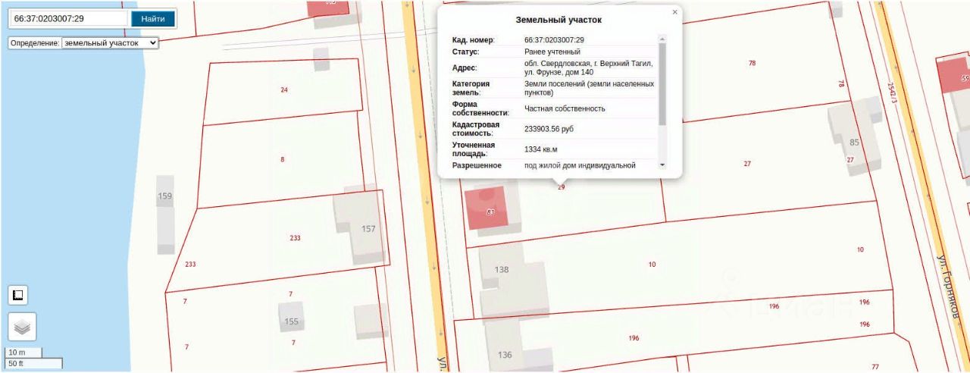Click the Адрес label
970x373 pixels.
(x=465, y=68)
